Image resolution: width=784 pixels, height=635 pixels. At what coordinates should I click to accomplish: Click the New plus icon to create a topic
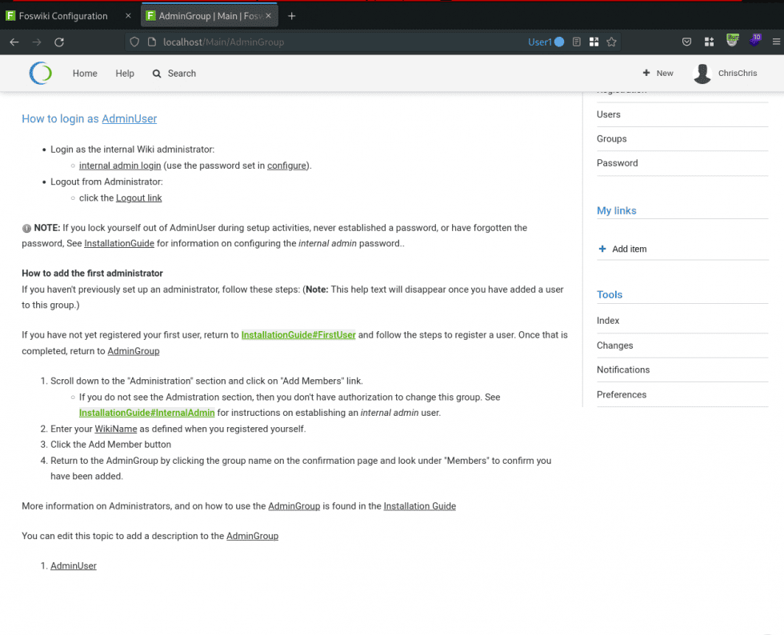(646, 73)
